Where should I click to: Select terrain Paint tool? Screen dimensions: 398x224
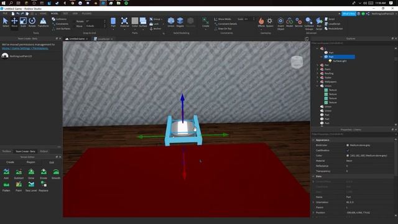[19, 187]
